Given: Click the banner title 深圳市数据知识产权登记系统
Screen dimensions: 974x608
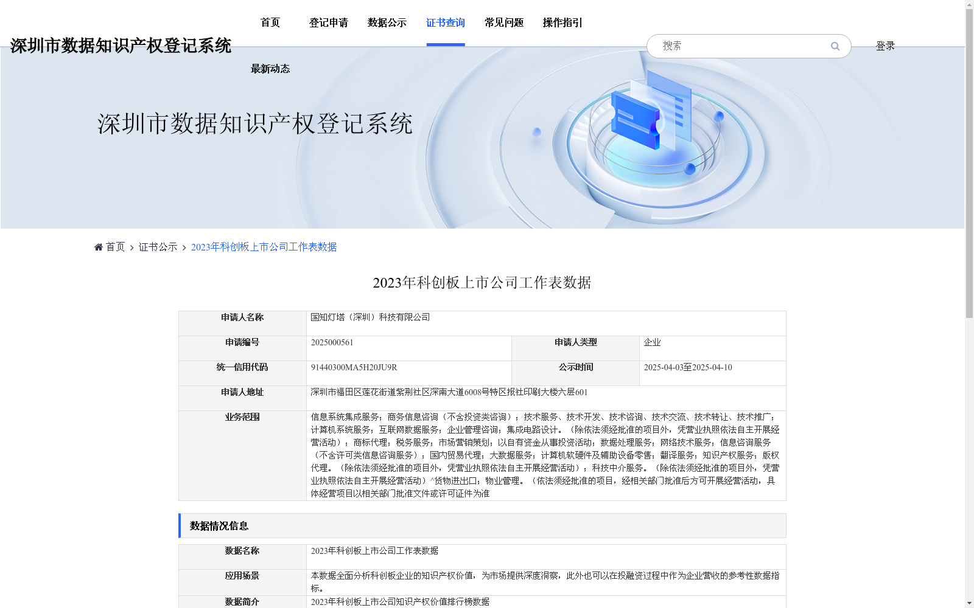Looking at the screenshot, I should point(255,123).
